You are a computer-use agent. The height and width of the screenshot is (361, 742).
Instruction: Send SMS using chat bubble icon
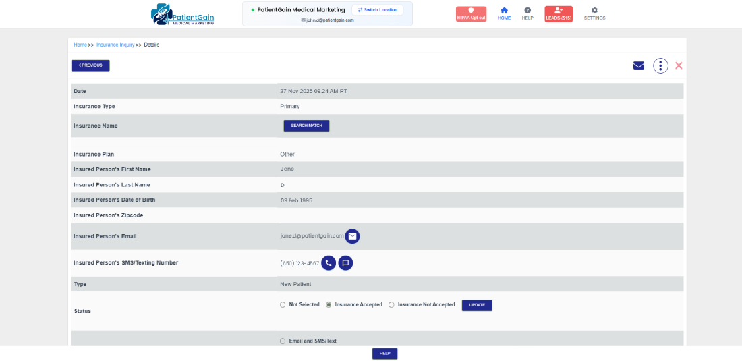tap(345, 263)
